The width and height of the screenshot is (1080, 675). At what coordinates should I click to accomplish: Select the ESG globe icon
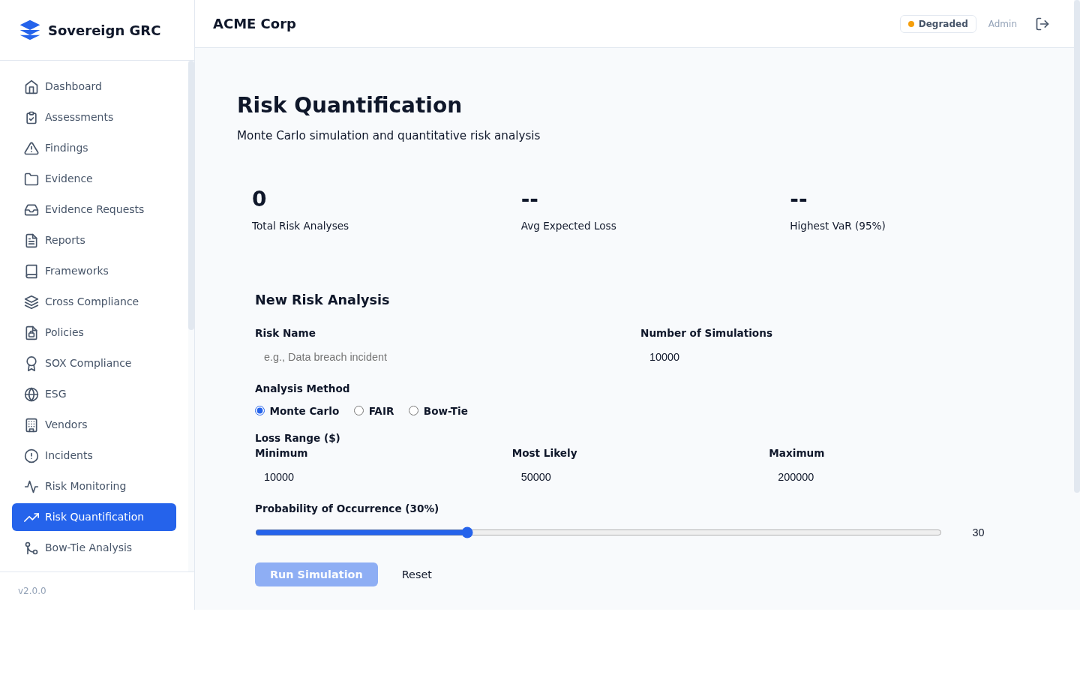(x=31, y=394)
